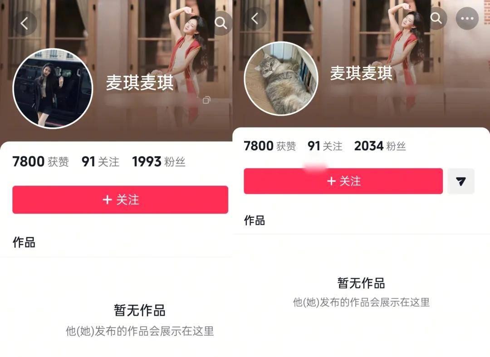Viewport: 490px width, 357px height.
Task: Follow user with right red 关注 button
Action: pyautogui.click(x=343, y=181)
